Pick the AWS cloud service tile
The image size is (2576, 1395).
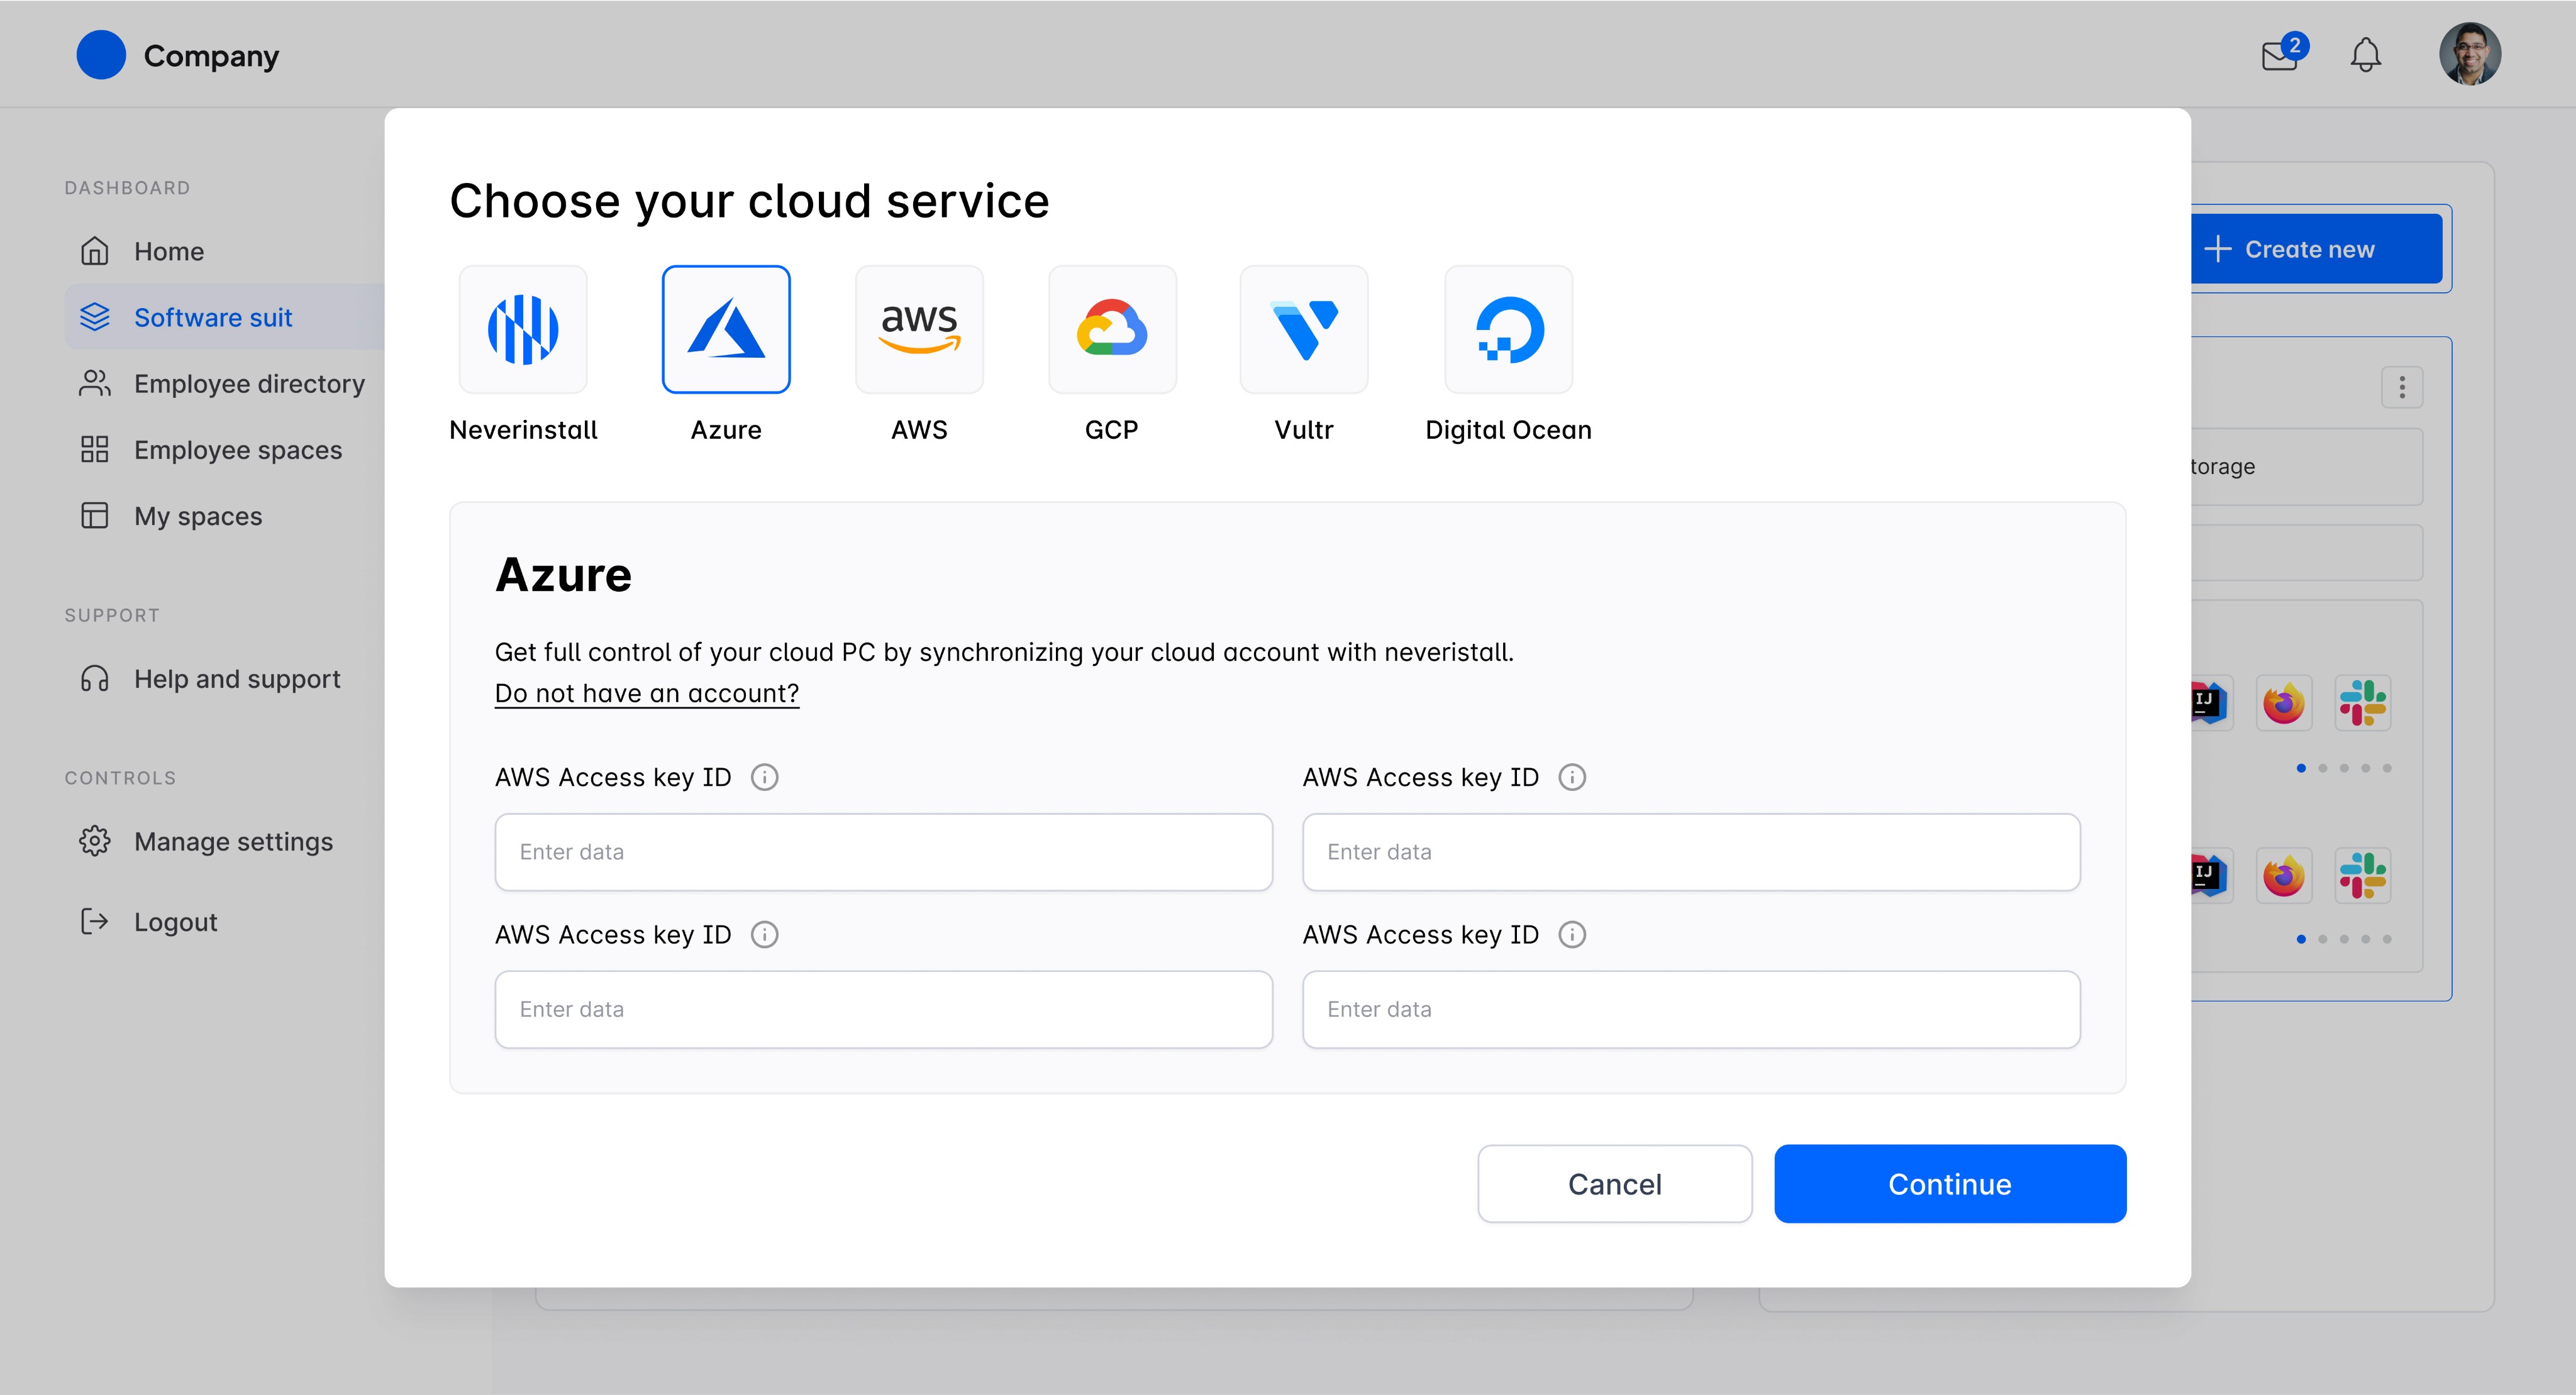(x=919, y=330)
